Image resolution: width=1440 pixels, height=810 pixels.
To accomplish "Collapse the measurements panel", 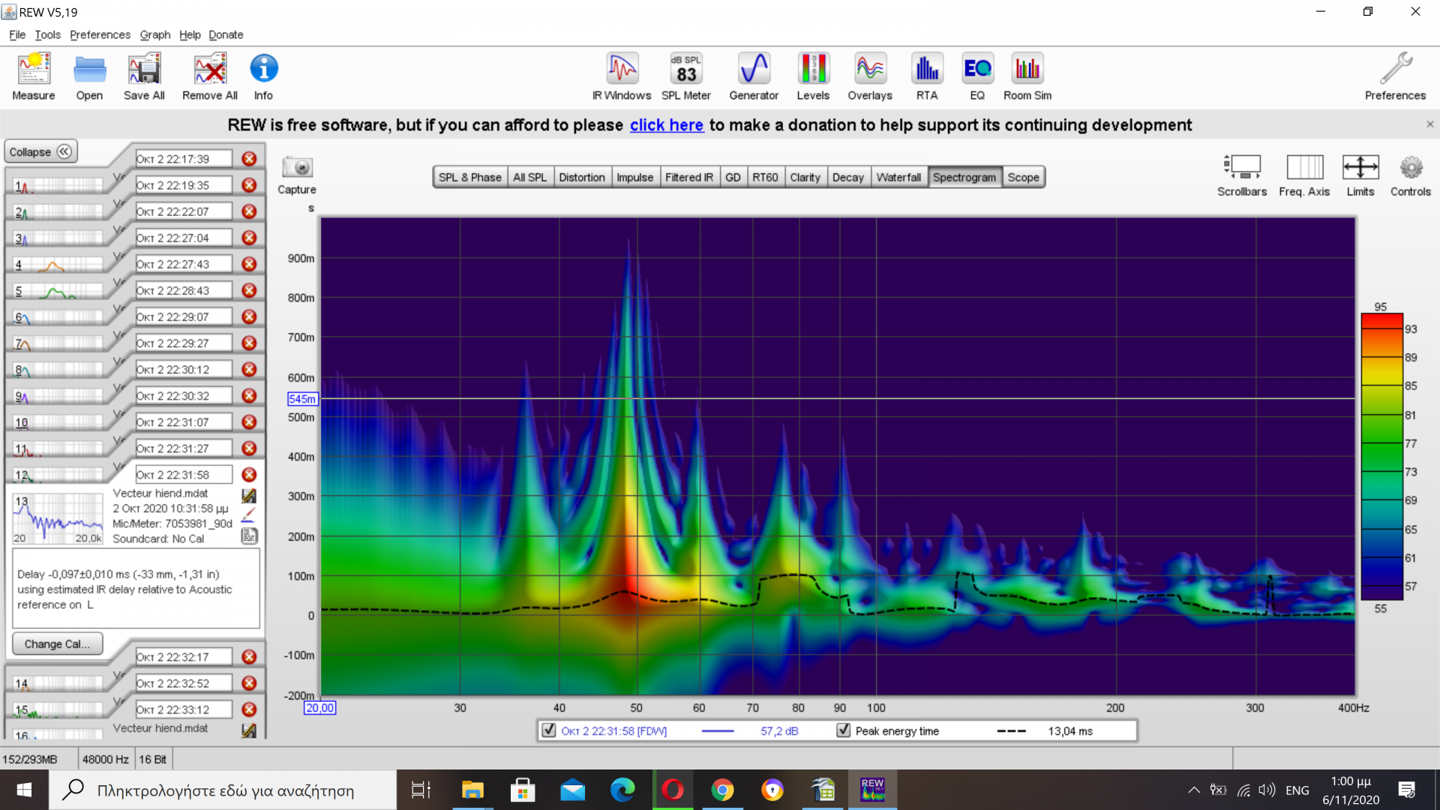I will coord(40,151).
